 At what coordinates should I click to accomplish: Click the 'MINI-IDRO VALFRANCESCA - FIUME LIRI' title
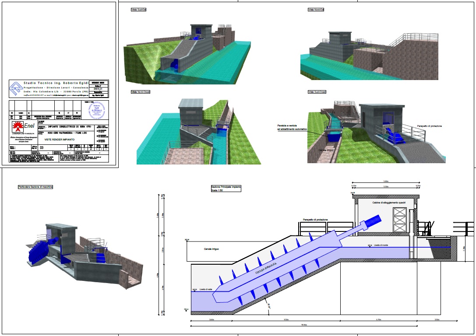(67, 133)
